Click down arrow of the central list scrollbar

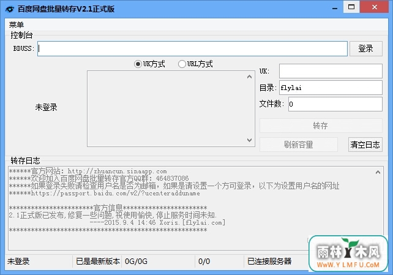[x=249, y=140]
